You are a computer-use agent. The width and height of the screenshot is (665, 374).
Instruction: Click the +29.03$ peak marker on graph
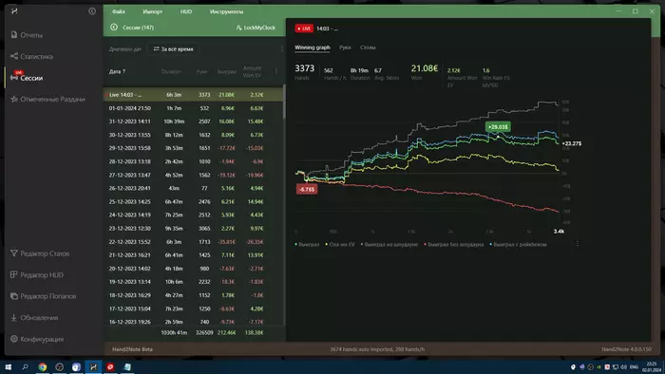498,126
